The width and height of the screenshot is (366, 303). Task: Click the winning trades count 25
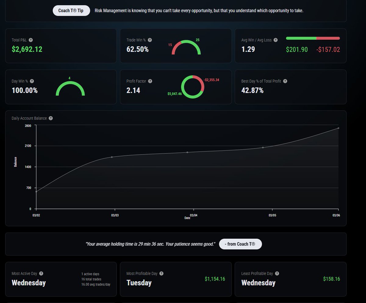(x=198, y=40)
